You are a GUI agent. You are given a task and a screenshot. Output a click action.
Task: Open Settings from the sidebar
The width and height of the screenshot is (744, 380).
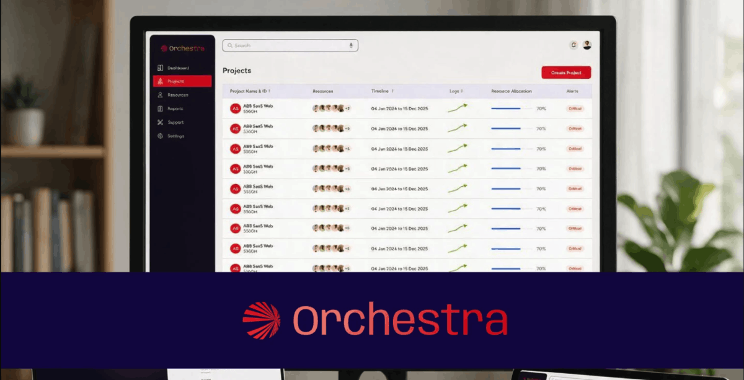(x=182, y=136)
